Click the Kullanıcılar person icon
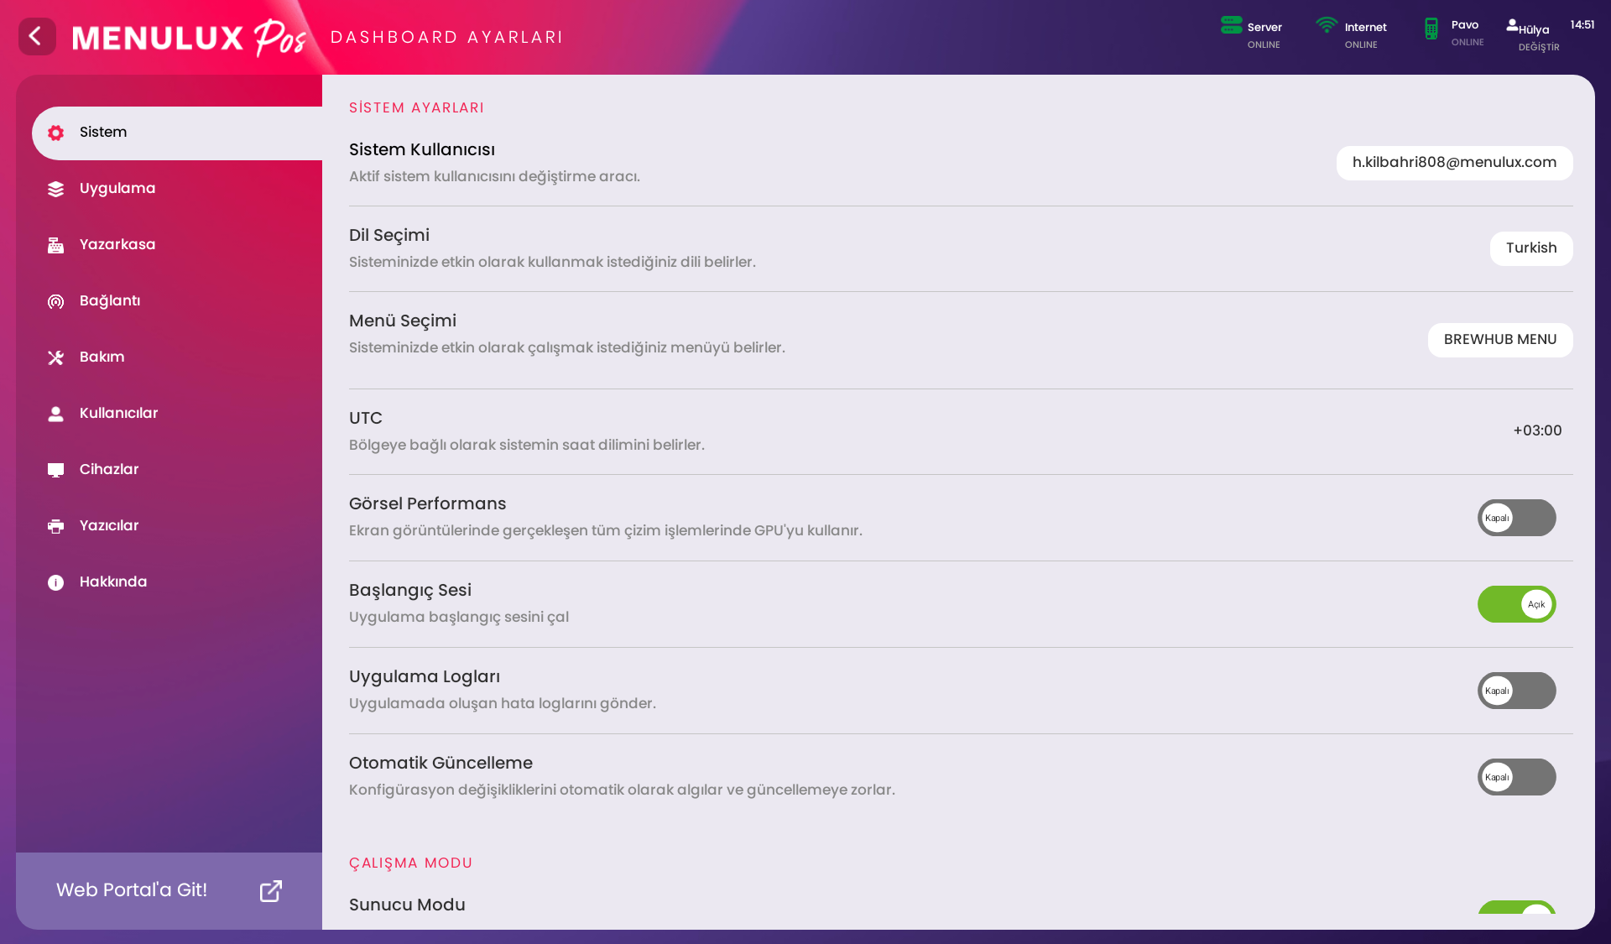This screenshot has width=1611, height=944. click(55, 414)
